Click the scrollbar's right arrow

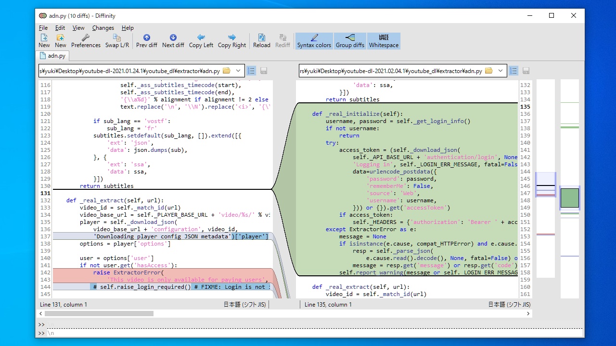point(529,313)
